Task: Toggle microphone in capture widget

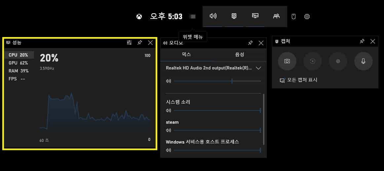Action: coord(363,61)
